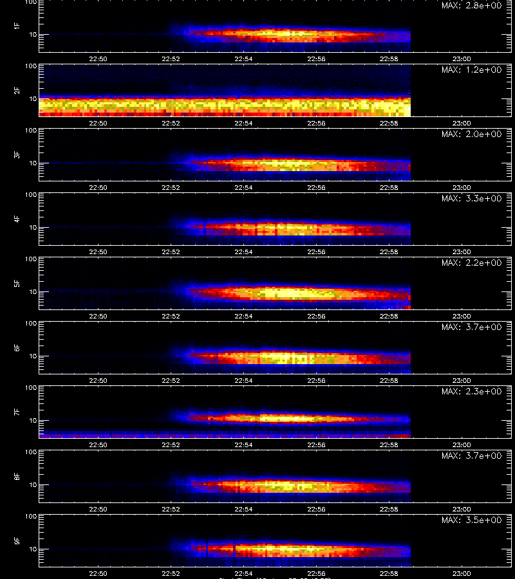
Task: Select the "10" y-axis label of panel 5F
Action: (33, 291)
